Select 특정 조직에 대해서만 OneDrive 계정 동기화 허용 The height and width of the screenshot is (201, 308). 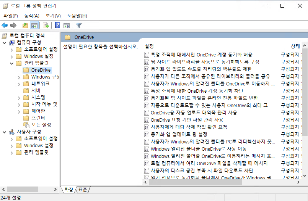pos(201,55)
